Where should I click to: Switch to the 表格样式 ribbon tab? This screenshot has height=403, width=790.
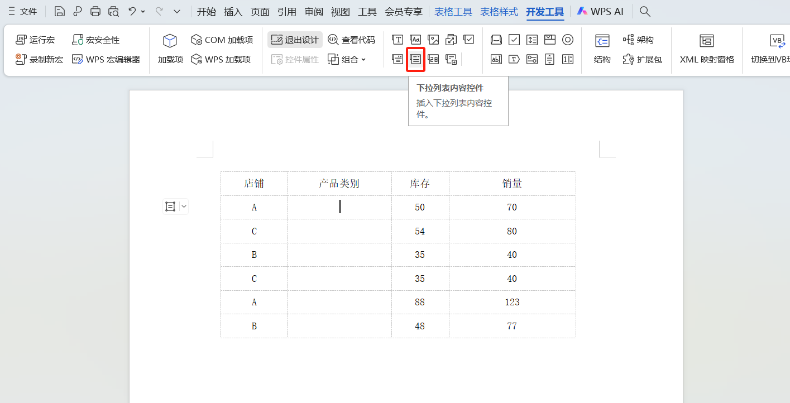pyautogui.click(x=499, y=11)
